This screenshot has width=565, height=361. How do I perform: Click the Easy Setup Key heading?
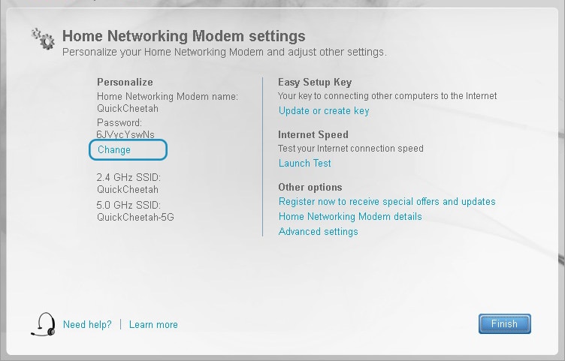coord(315,82)
